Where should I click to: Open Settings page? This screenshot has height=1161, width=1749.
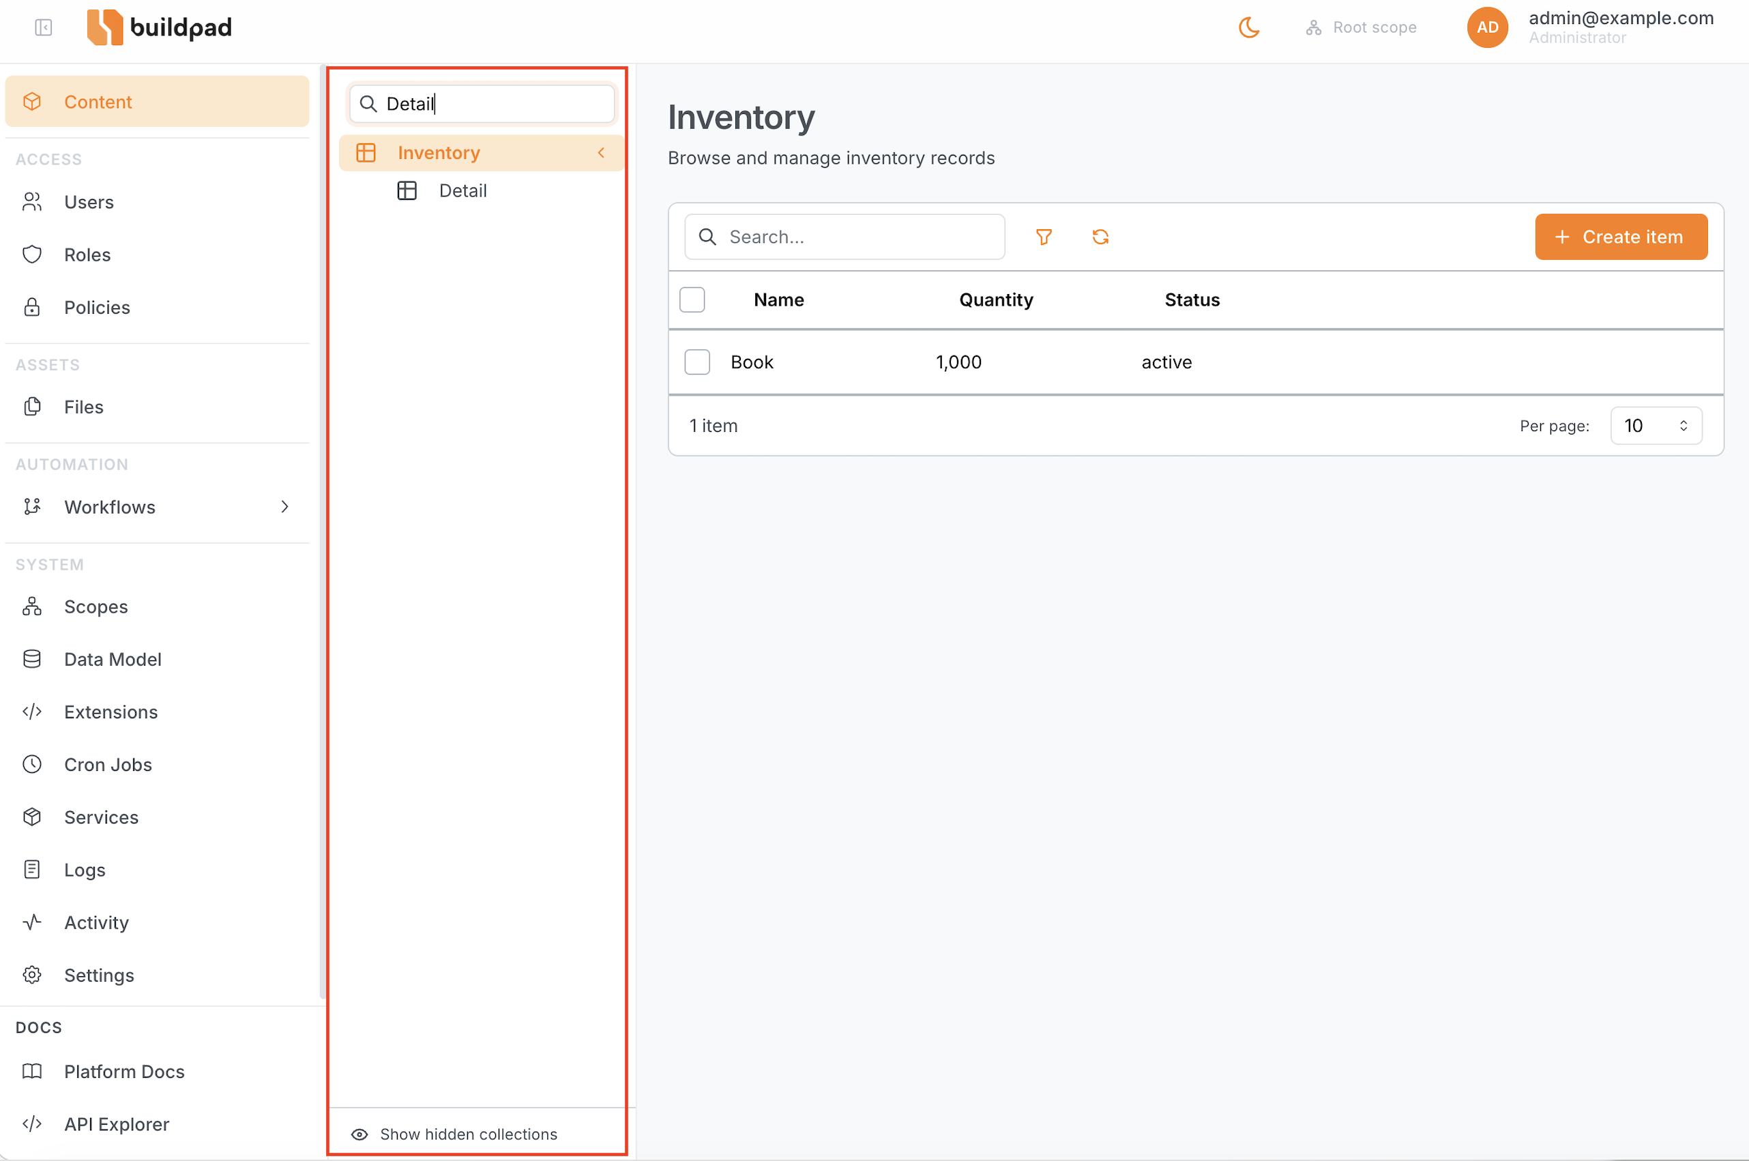[157, 975]
